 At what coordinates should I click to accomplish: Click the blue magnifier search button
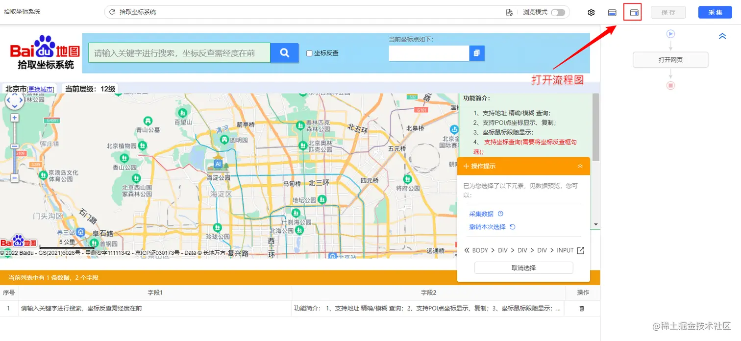[284, 52]
